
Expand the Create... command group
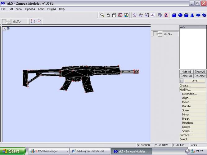coord(186,86)
